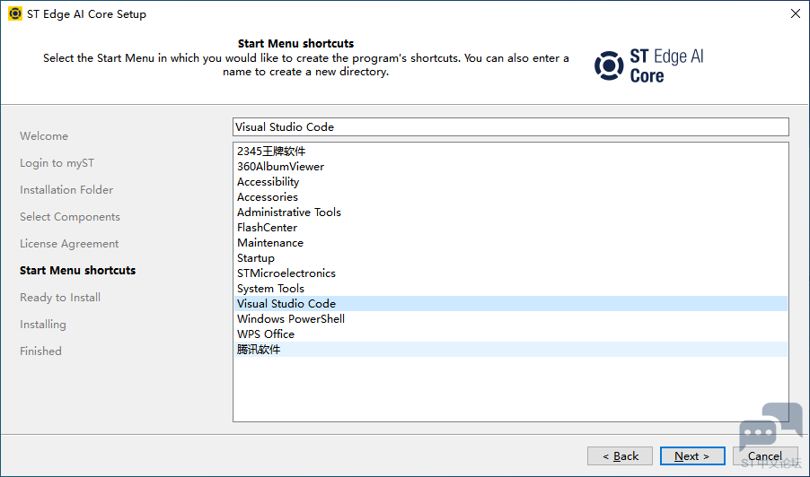The image size is (810, 477).
Task: Click the Start Menu folder name field
Action: tap(510, 126)
